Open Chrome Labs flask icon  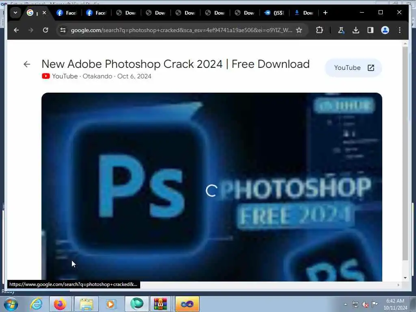coord(341,30)
